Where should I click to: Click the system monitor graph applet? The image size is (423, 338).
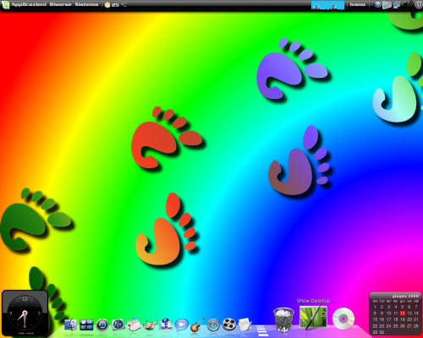pos(327,5)
